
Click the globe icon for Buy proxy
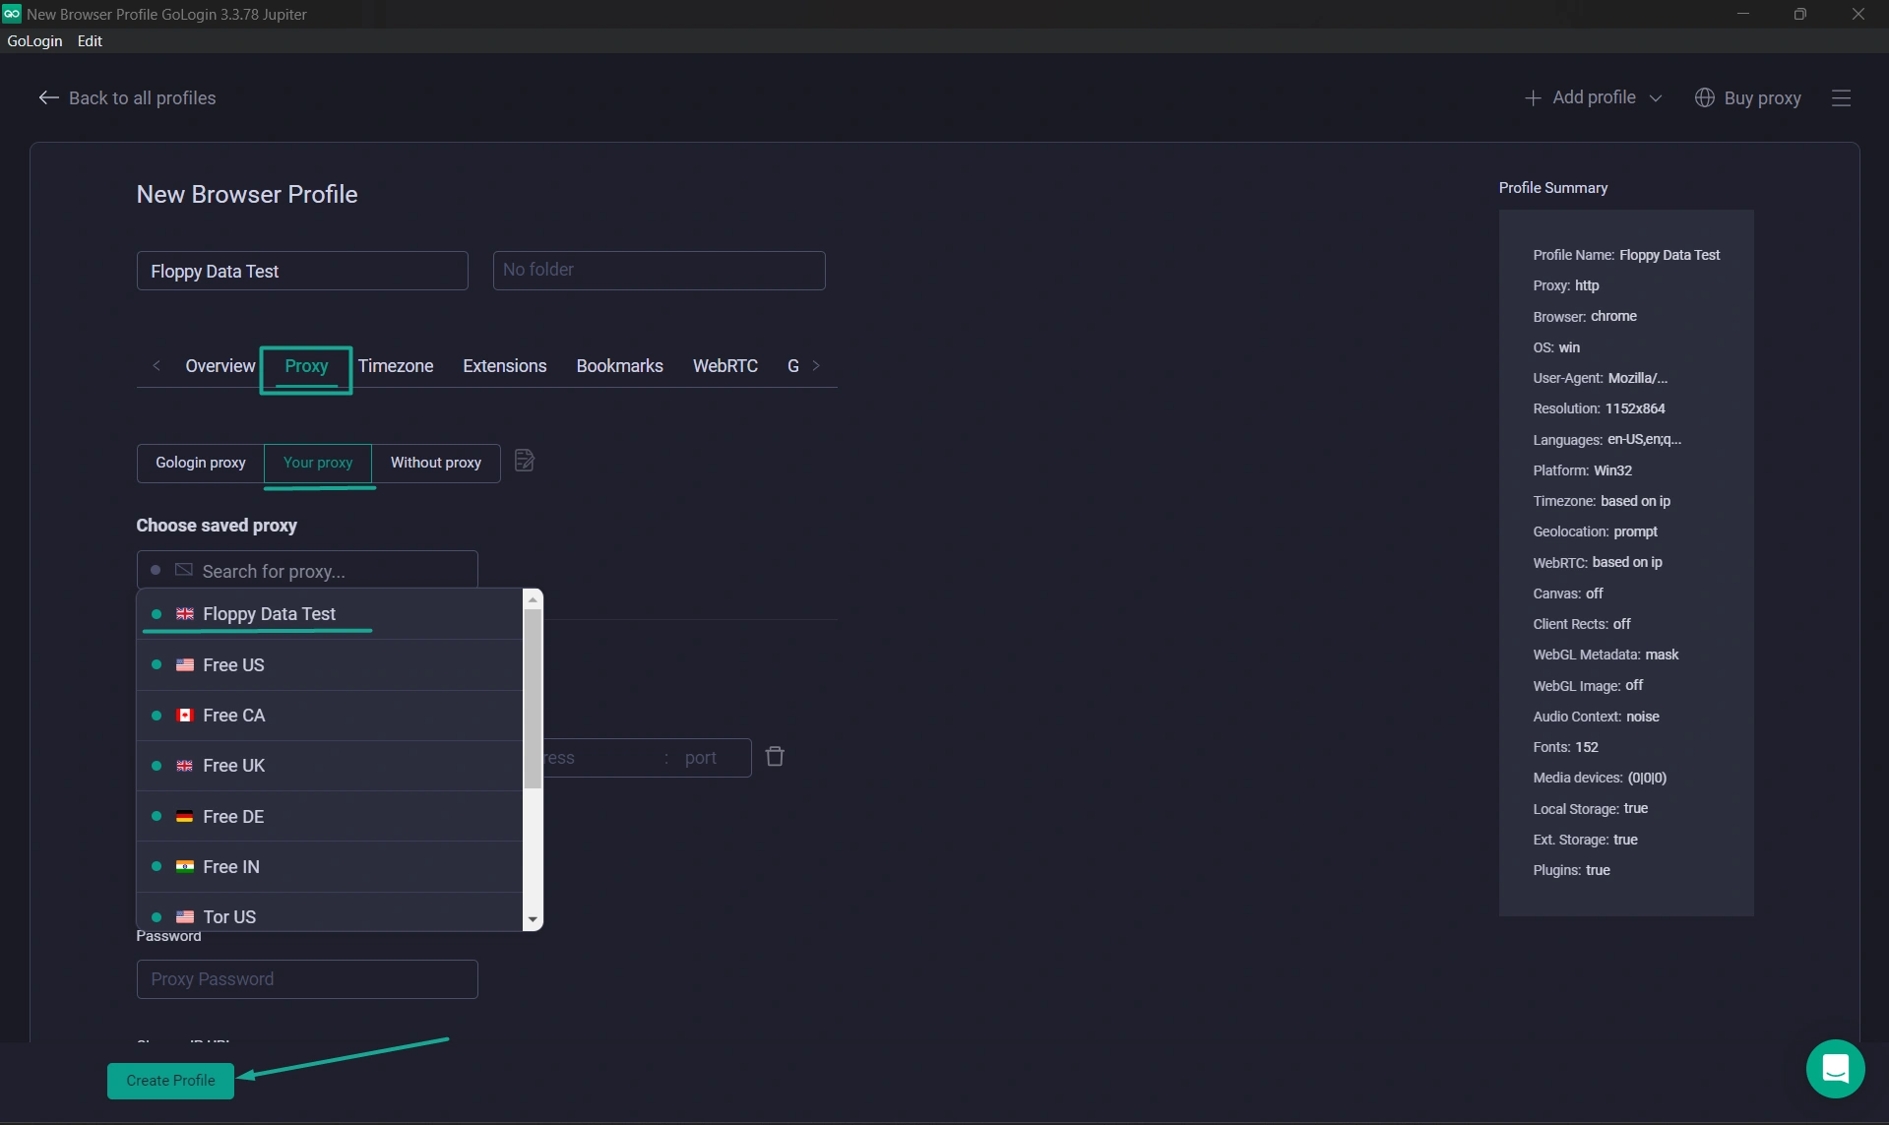[x=1704, y=97]
